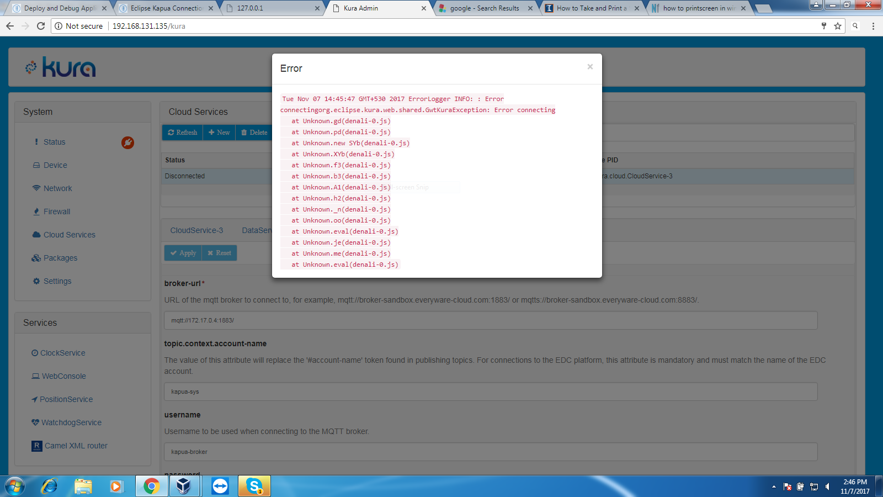Click the New button in Cloud Services
This screenshot has width=883, height=497.
(219, 133)
